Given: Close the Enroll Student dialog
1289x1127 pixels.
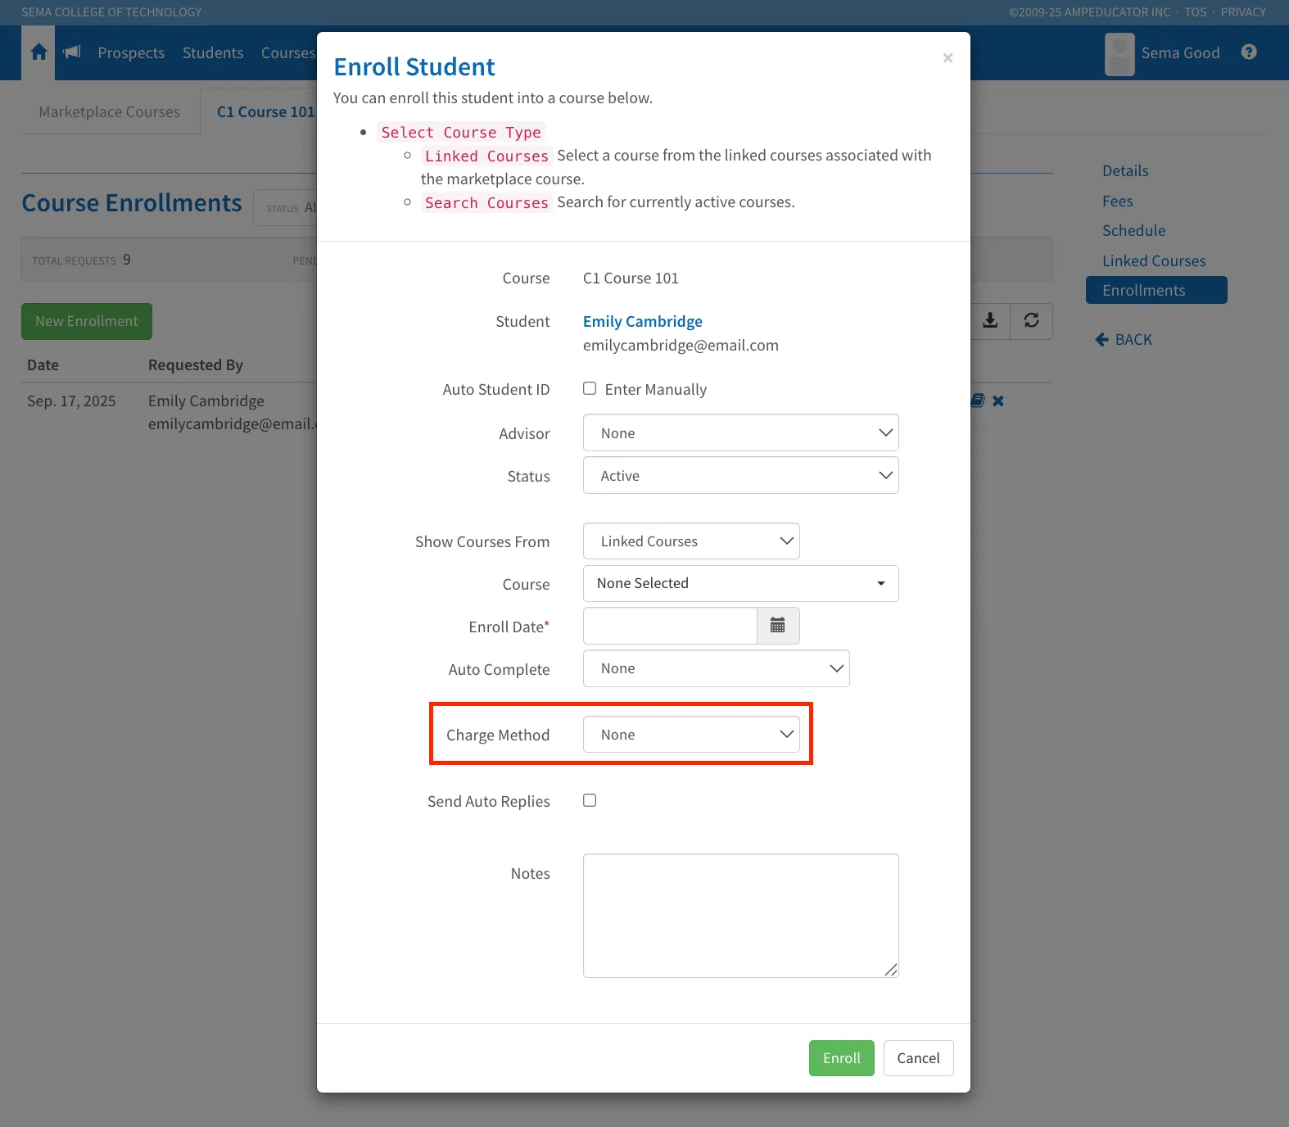Looking at the screenshot, I should tap(948, 58).
